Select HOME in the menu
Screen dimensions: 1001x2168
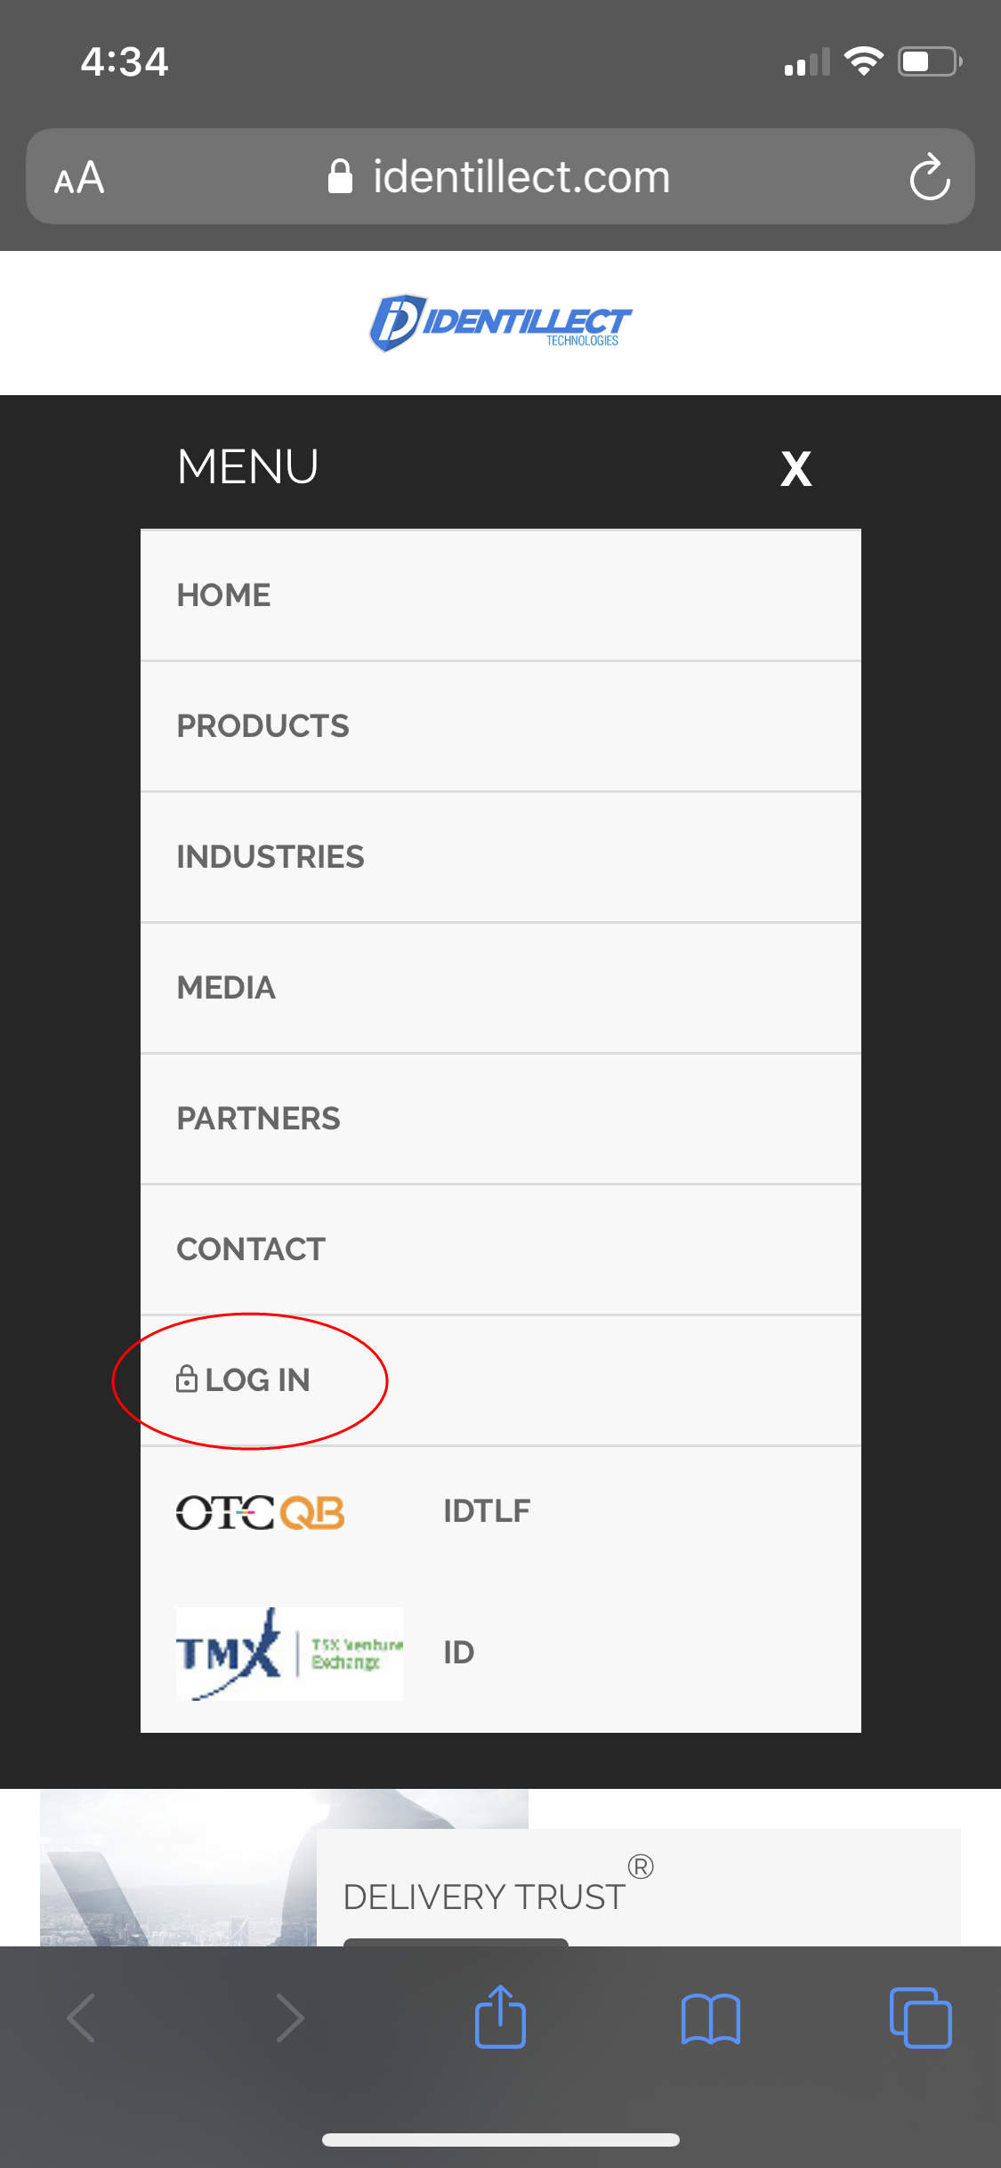click(x=500, y=595)
